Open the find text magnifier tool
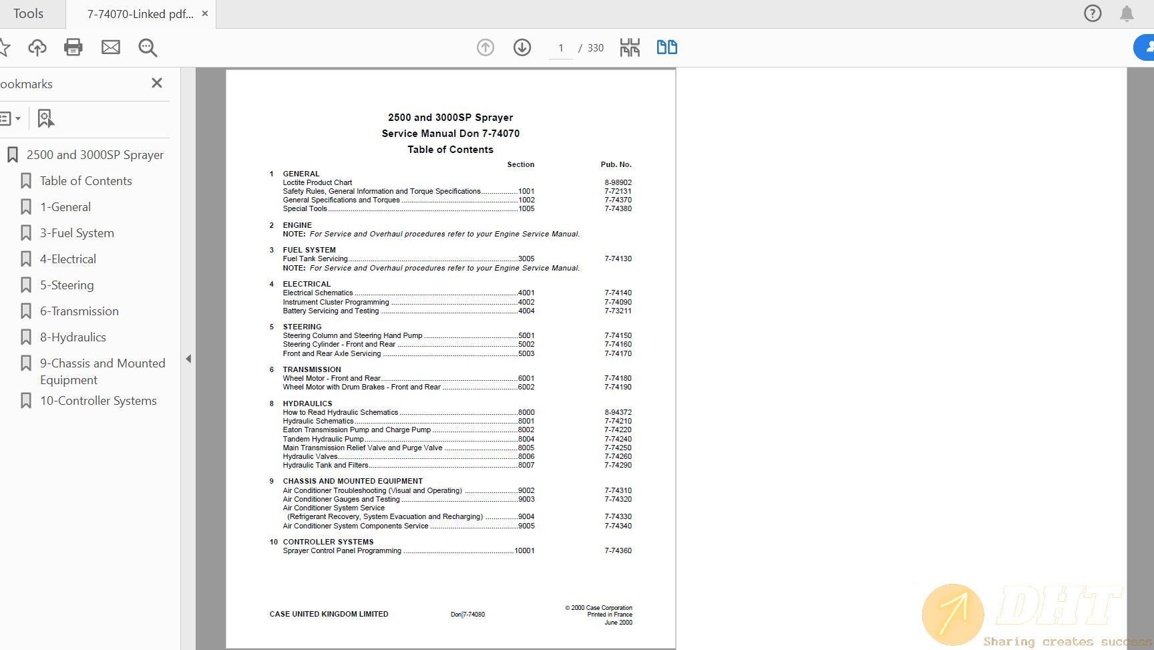Image resolution: width=1154 pixels, height=650 pixels. coord(148,47)
